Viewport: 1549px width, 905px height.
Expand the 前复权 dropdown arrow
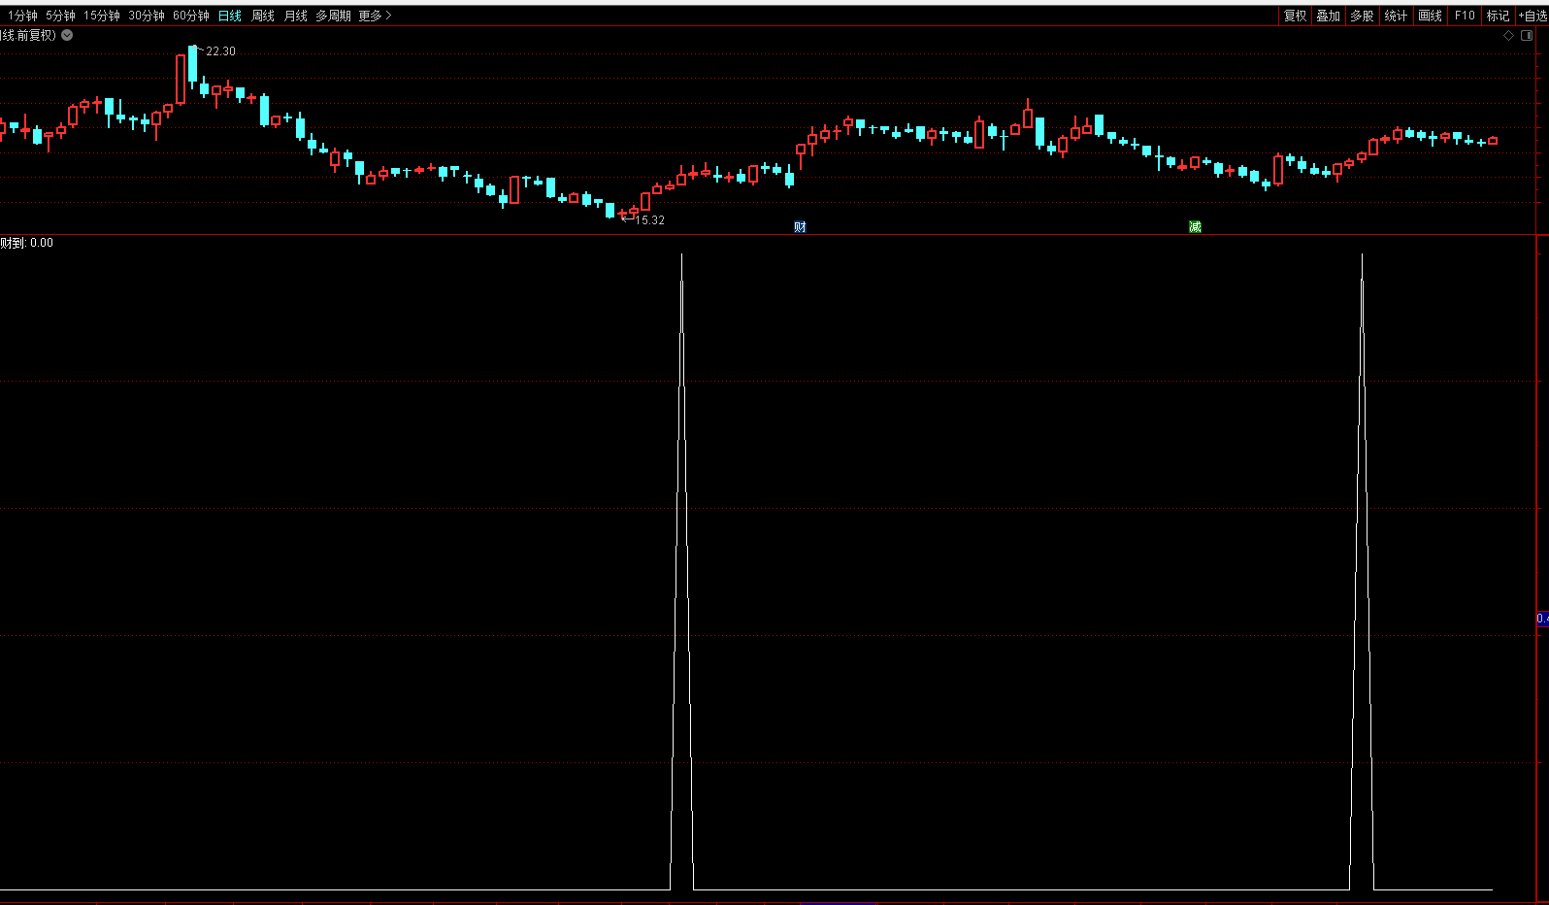(67, 35)
